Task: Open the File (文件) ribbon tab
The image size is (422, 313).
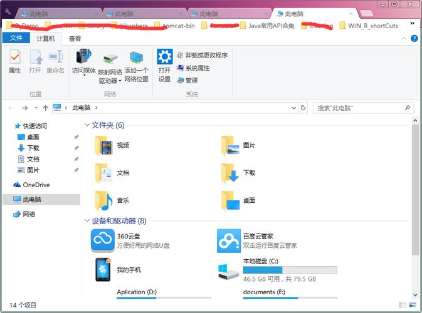Action: (16, 38)
